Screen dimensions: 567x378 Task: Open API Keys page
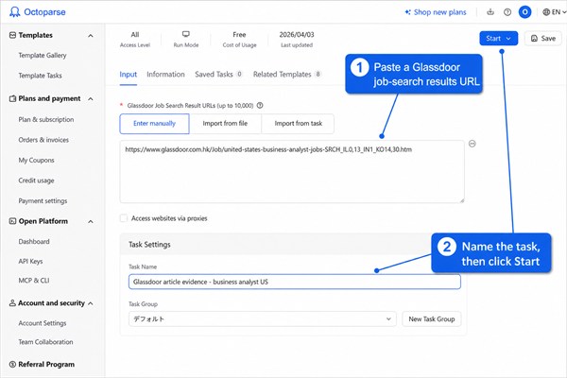click(x=31, y=261)
